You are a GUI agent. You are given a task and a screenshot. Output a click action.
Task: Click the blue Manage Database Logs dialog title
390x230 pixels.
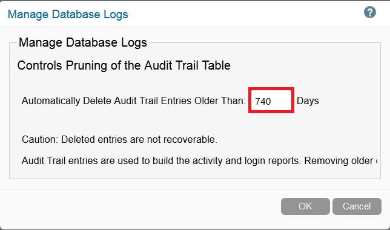click(68, 15)
